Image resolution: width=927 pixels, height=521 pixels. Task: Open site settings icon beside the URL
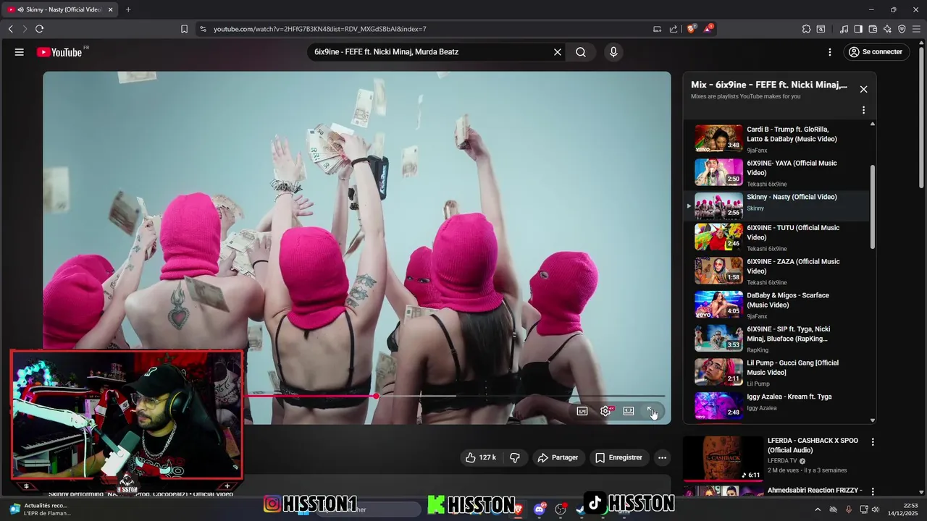[203, 29]
